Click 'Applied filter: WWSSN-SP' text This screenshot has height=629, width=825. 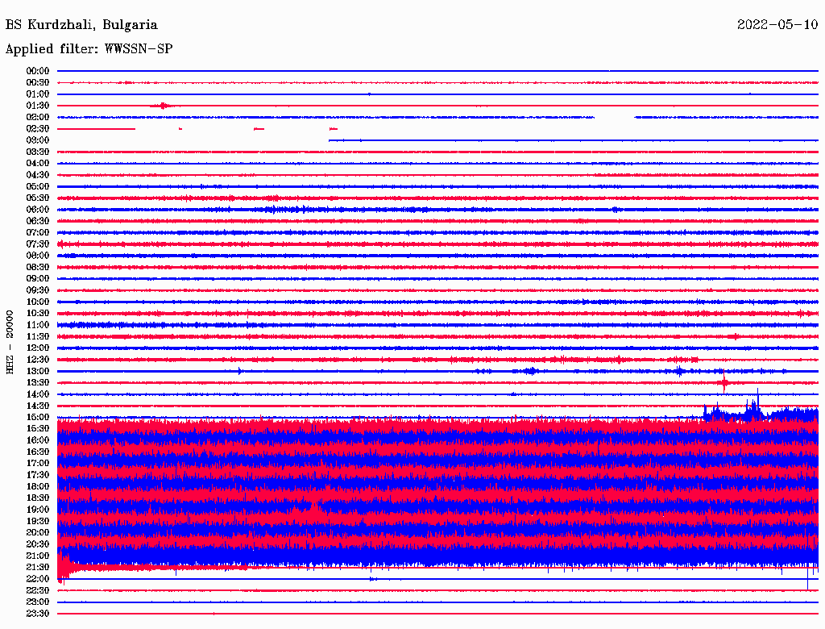(89, 49)
